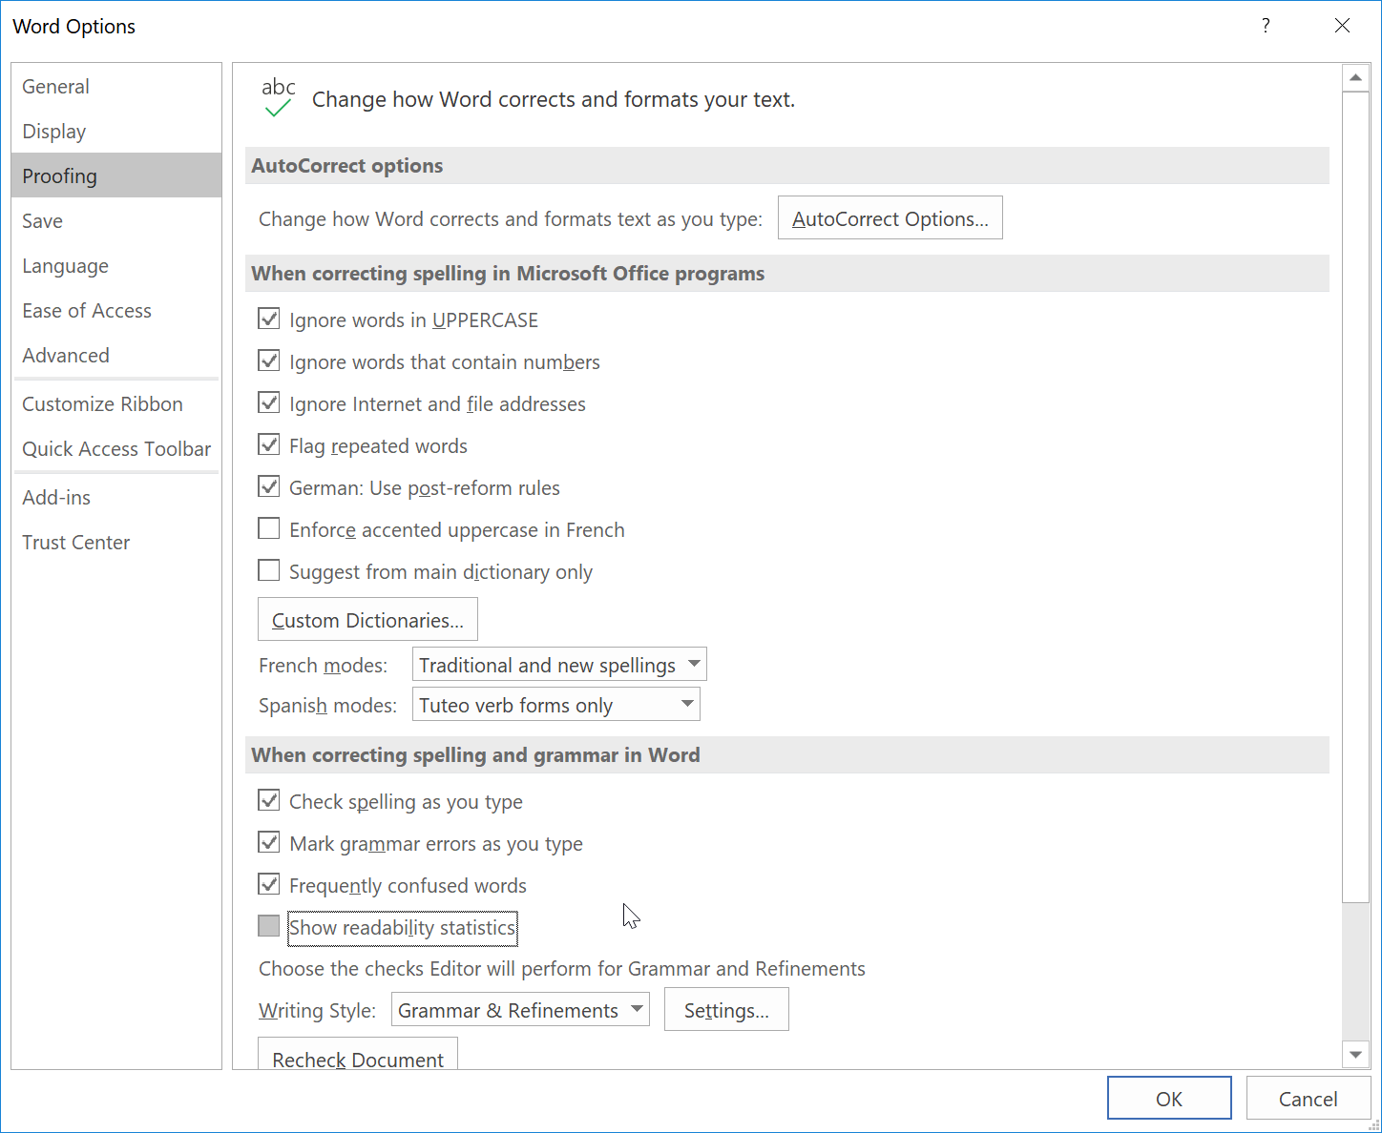Confirm with the OK button
This screenshot has height=1133, width=1382.
click(x=1169, y=1099)
